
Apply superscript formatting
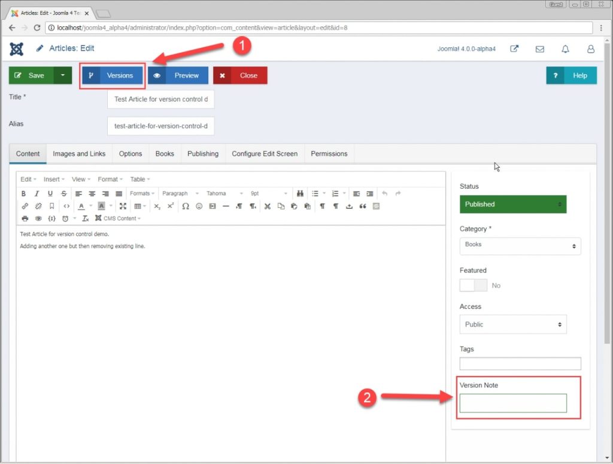tap(171, 206)
